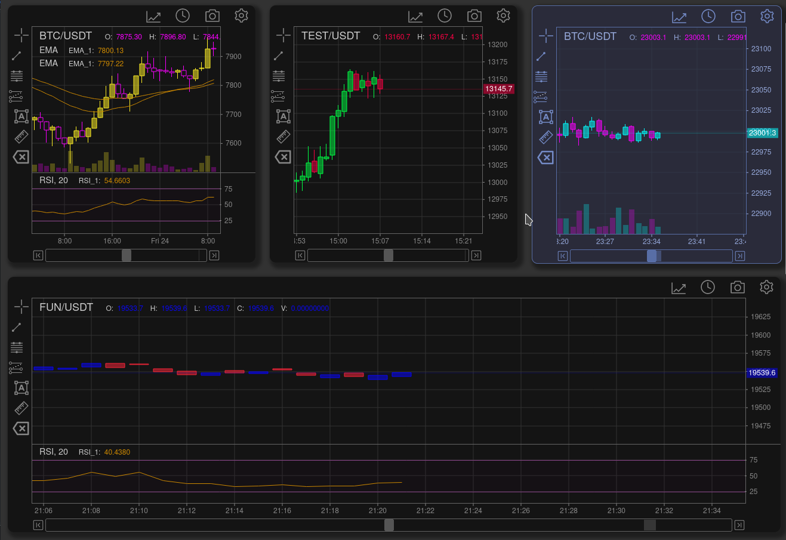Activate text annotation tool in top-left BTC/USDT chart

point(21,116)
